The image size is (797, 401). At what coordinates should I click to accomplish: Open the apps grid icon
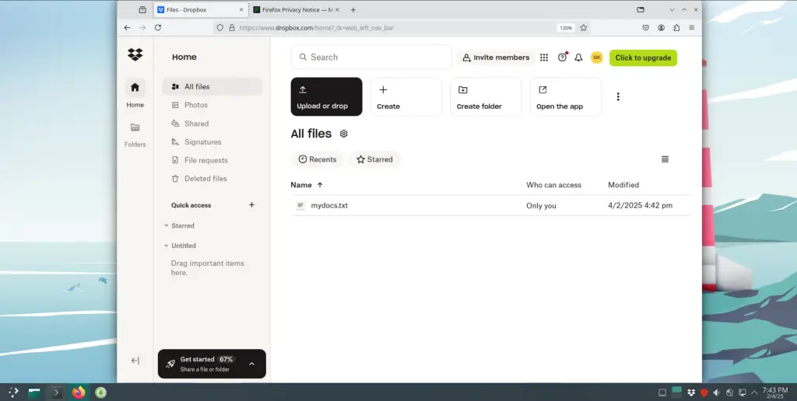pos(544,58)
